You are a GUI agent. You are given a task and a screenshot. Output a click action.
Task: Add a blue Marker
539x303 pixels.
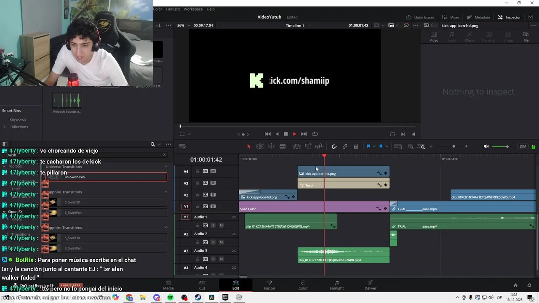click(x=381, y=146)
